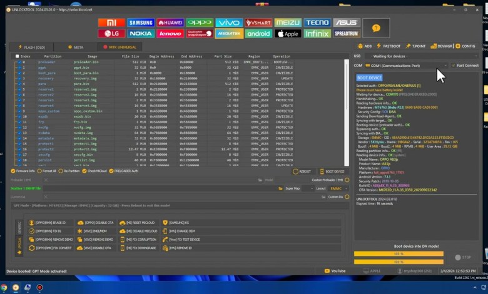Click the REBOOT button
Screen dimensions: 488x294
[302, 171]
